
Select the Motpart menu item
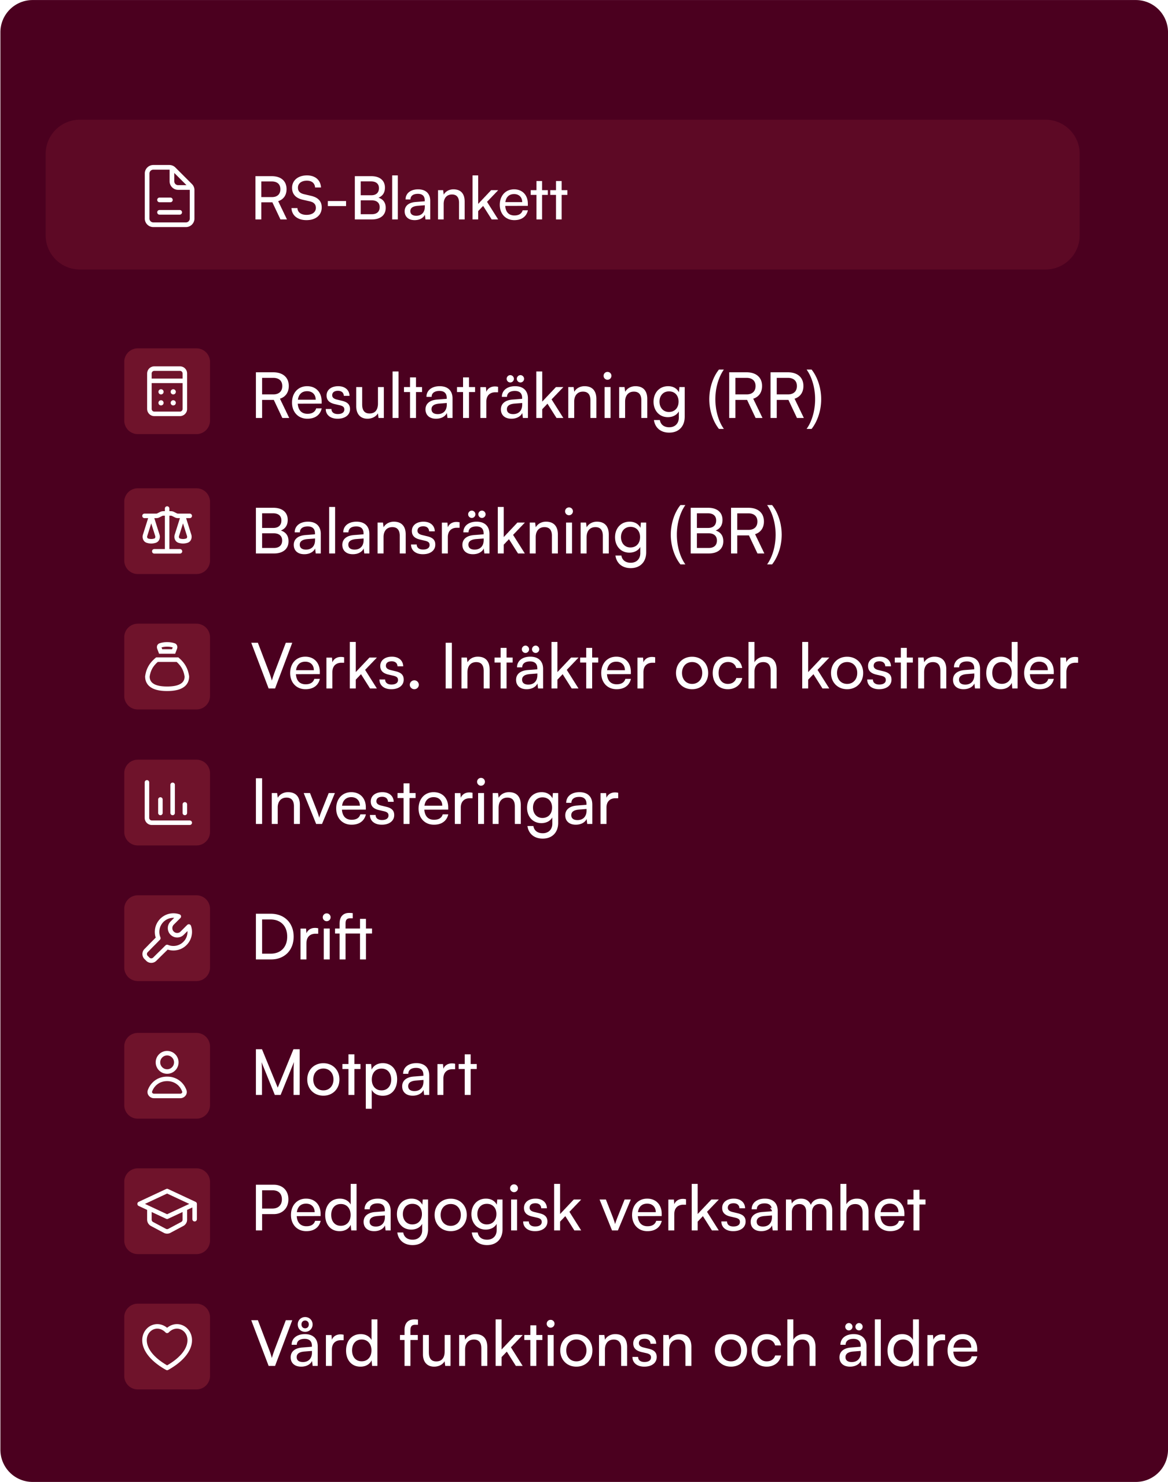coord(364,1075)
